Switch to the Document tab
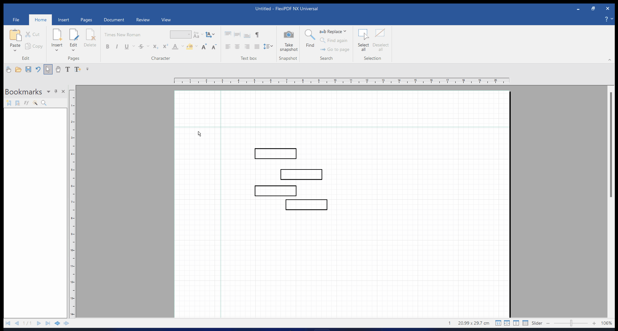The height and width of the screenshot is (331, 618). [x=114, y=20]
